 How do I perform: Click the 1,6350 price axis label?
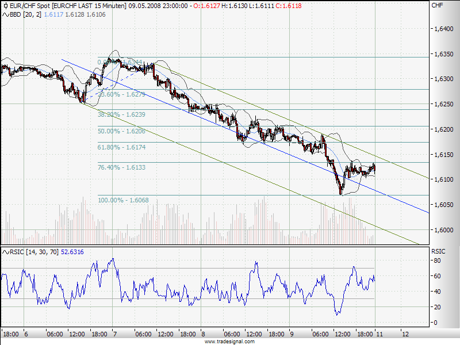coord(443,54)
